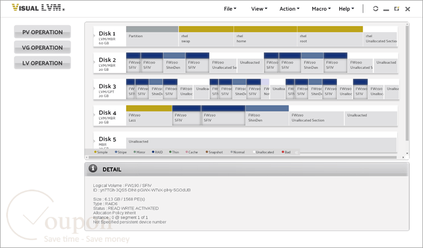This screenshot has height=248, width=423.
Task: Select FW190 La11 volume on Disk 4
Action: [149, 115]
